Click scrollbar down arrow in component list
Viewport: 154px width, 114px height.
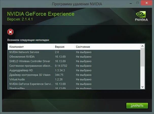coord(142,87)
